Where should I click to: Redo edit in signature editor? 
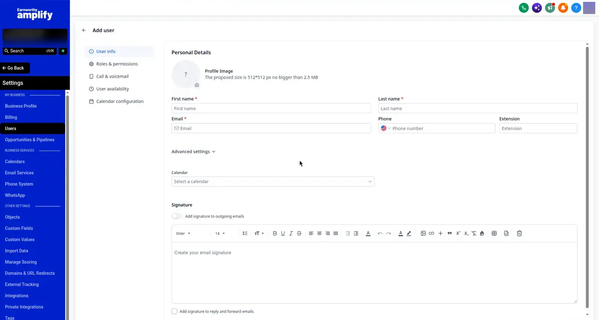388,233
